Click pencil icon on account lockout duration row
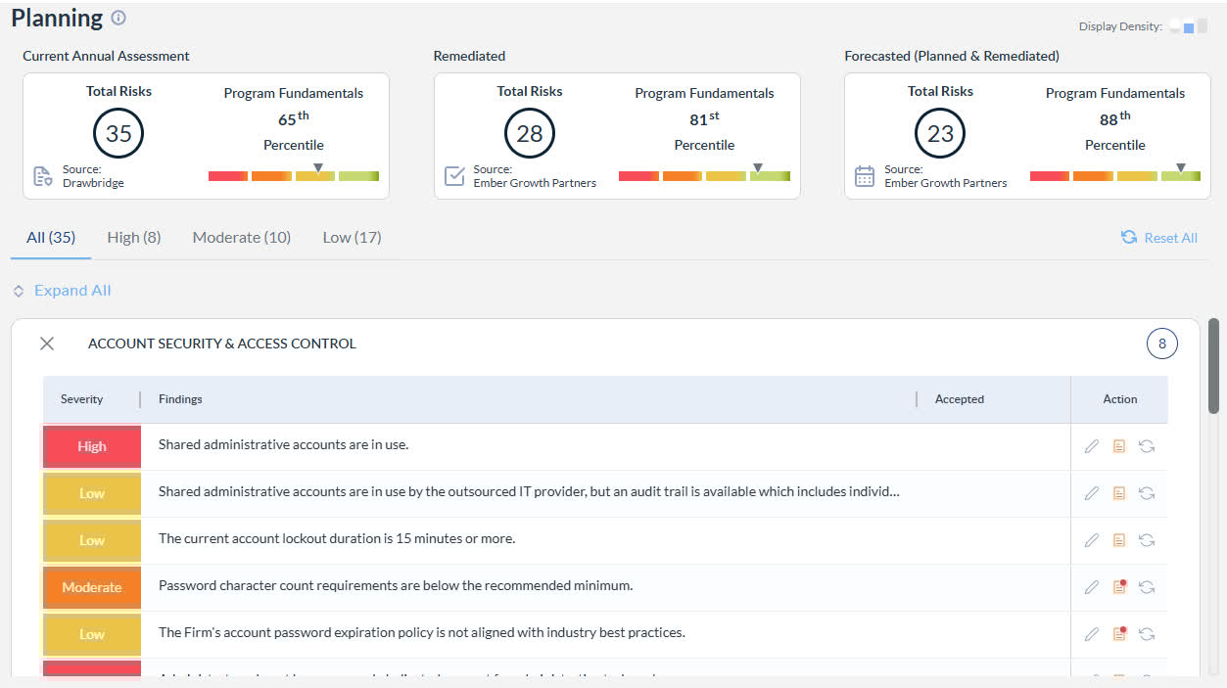 [x=1092, y=540]
